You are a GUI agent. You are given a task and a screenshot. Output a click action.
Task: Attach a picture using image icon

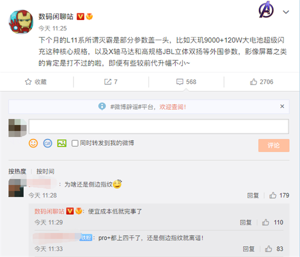pos(62,143)
